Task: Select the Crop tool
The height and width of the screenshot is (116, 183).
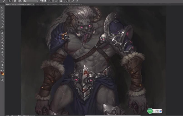Action: (2, 21)
